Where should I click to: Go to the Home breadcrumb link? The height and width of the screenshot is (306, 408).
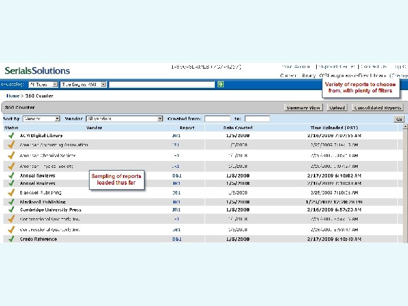pyautogui.click(x=12, y=96)
